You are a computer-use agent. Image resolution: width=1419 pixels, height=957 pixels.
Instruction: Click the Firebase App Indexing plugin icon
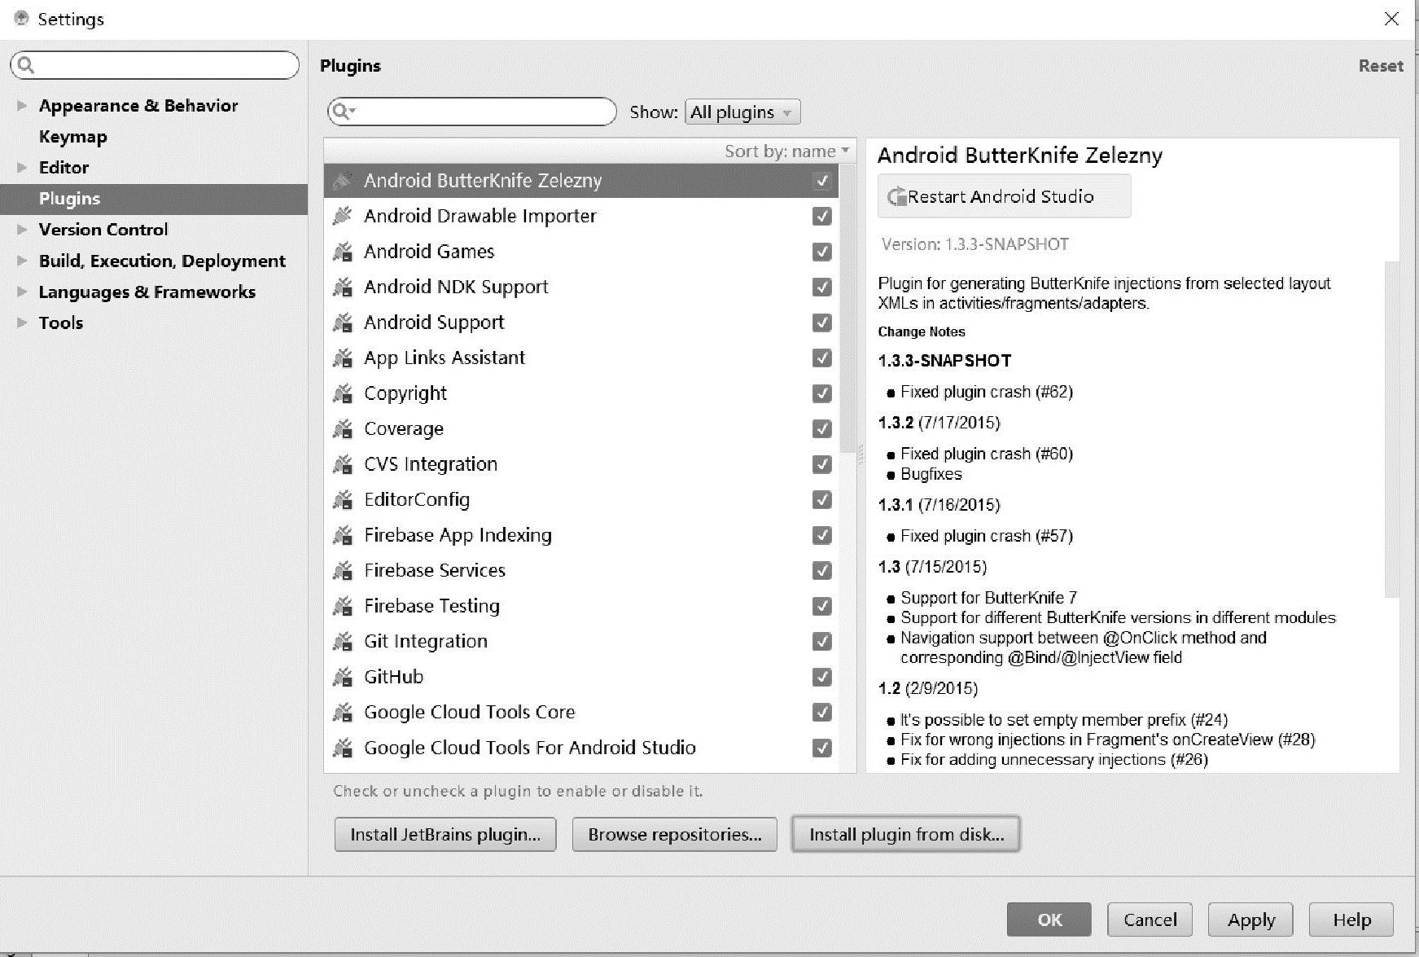tap(343, 535)
